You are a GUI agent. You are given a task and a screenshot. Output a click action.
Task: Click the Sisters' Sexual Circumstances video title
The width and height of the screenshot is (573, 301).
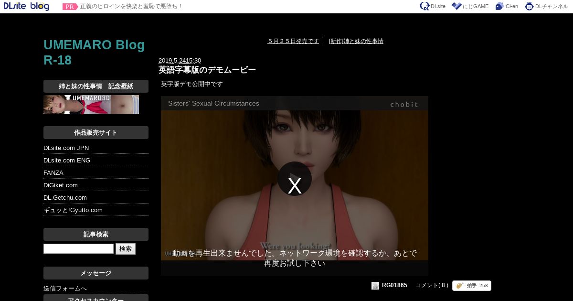(x=213, y=103)
